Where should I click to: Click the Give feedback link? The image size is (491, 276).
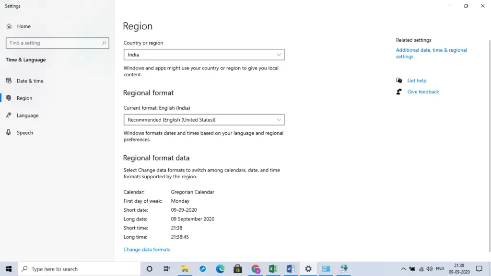pos(423,92)
